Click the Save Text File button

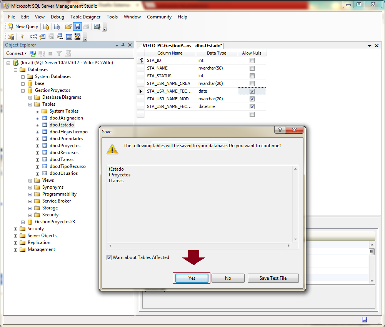pyautogui.click(x=273, y=278)
